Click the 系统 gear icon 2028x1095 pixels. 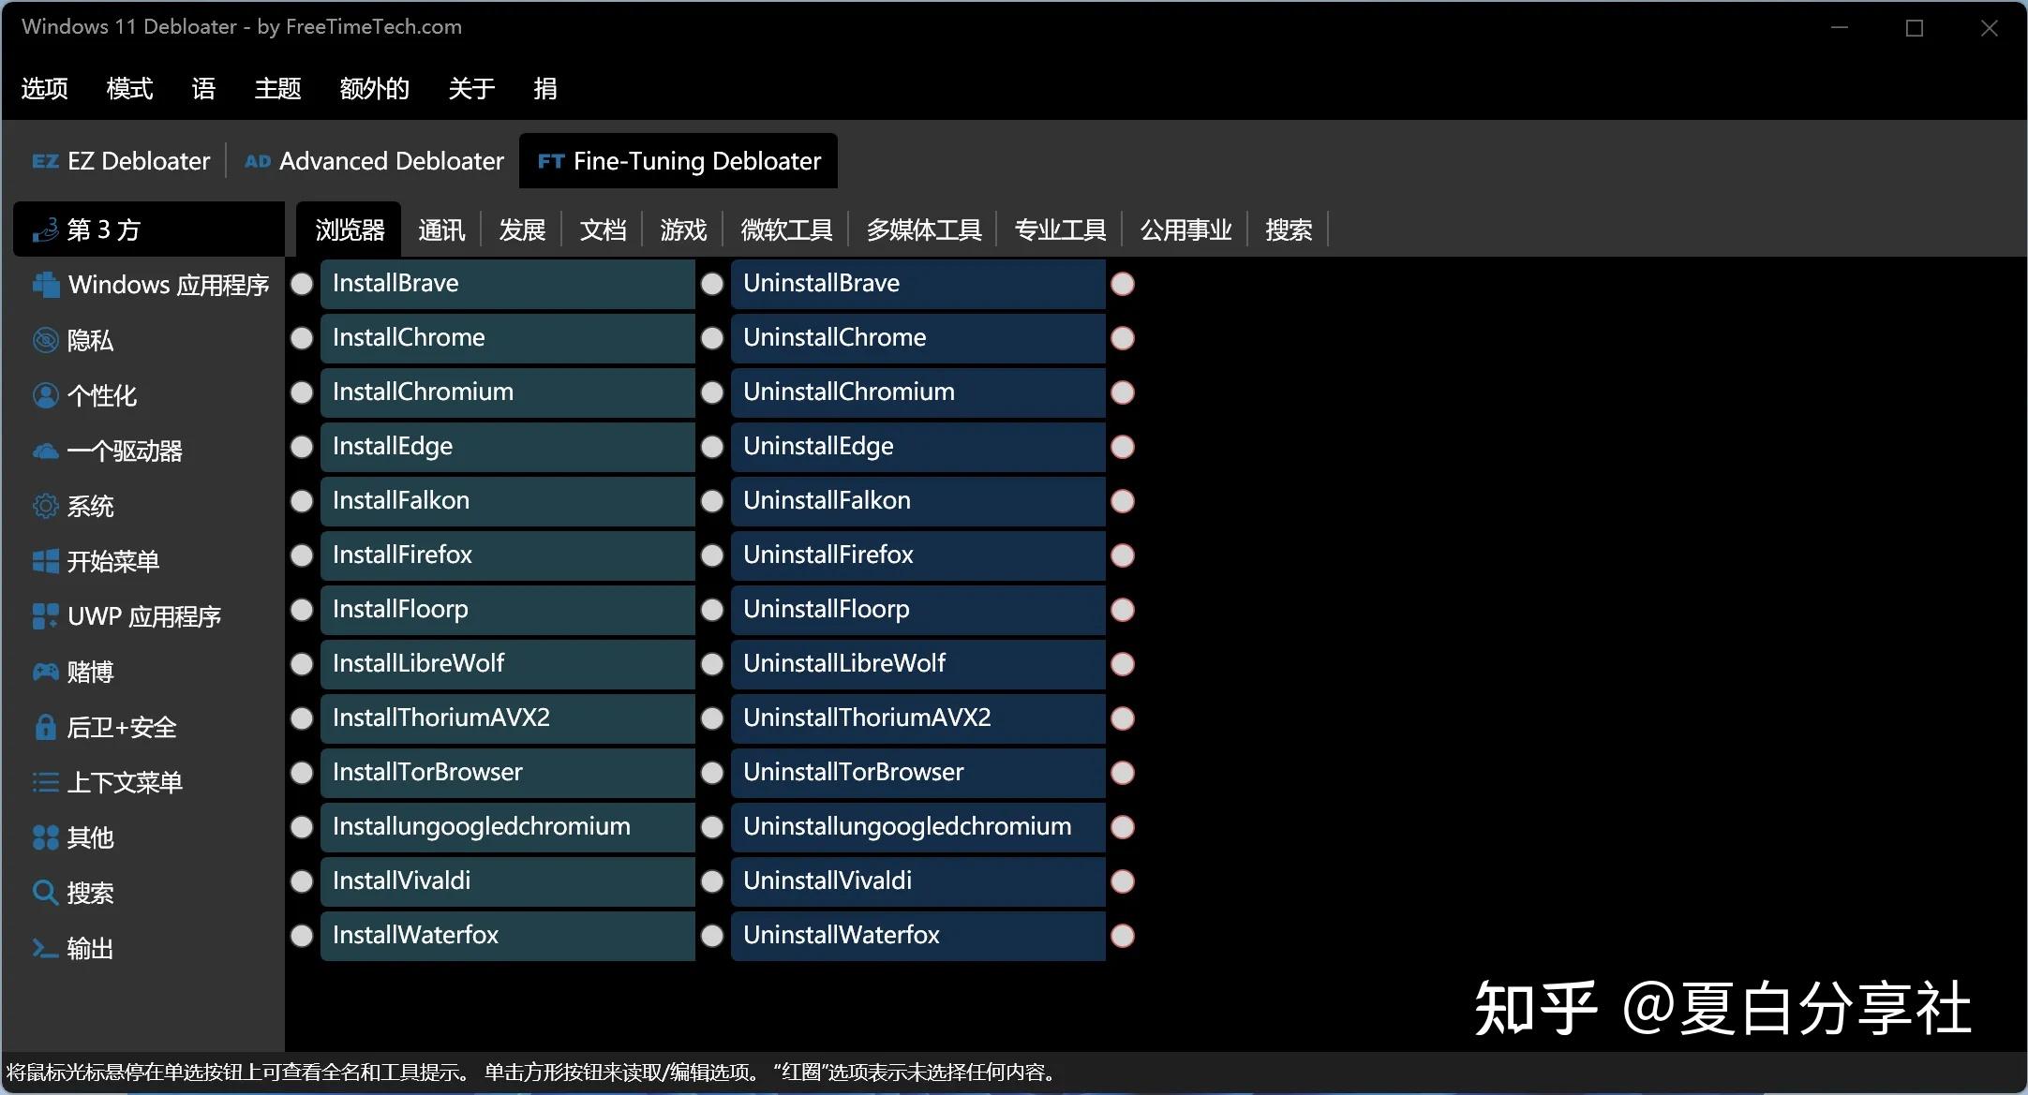pos(45,506)
